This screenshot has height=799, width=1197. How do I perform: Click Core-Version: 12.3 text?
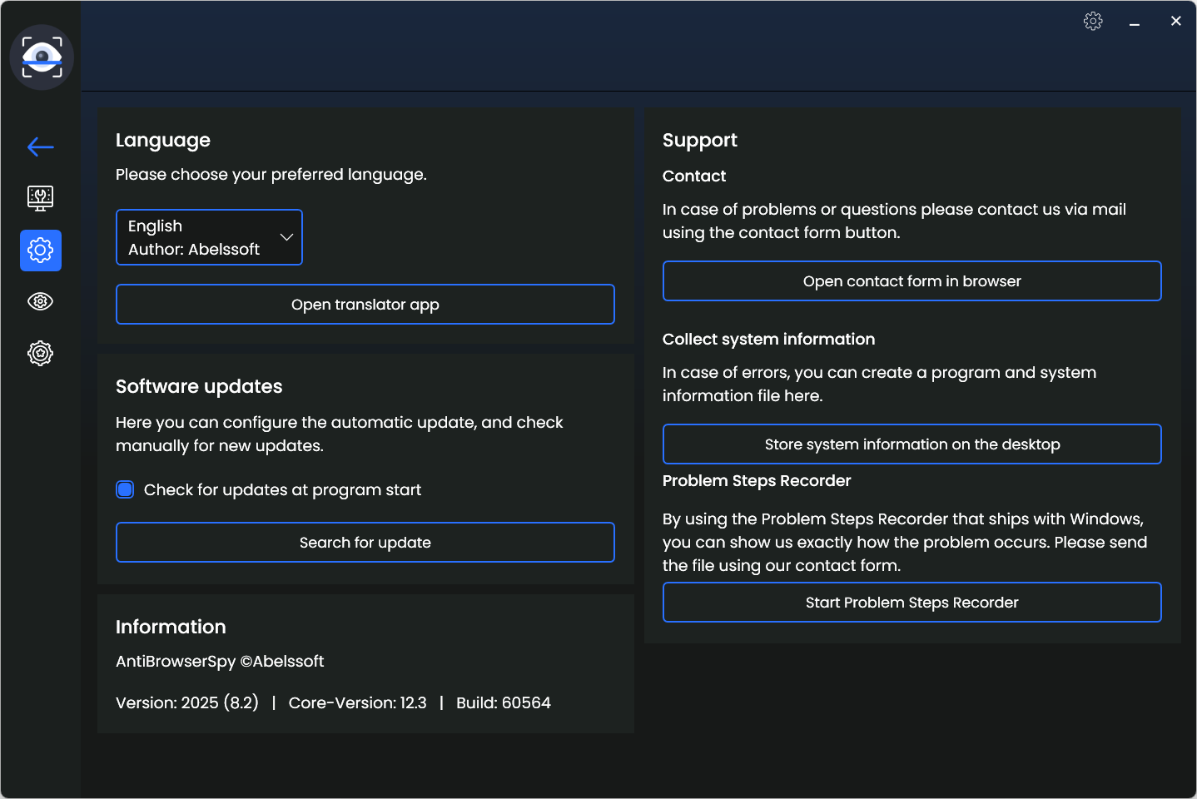pos(357,703)
